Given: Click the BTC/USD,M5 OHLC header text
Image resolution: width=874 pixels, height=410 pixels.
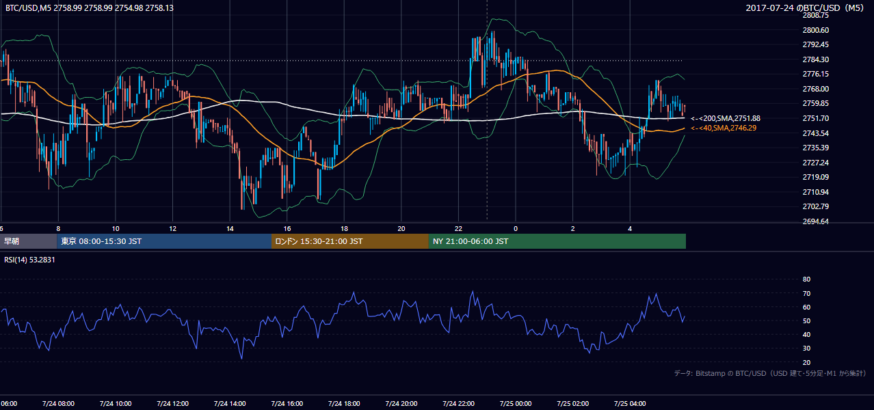Looking at the screenshot, I should [x=90, y=8].
